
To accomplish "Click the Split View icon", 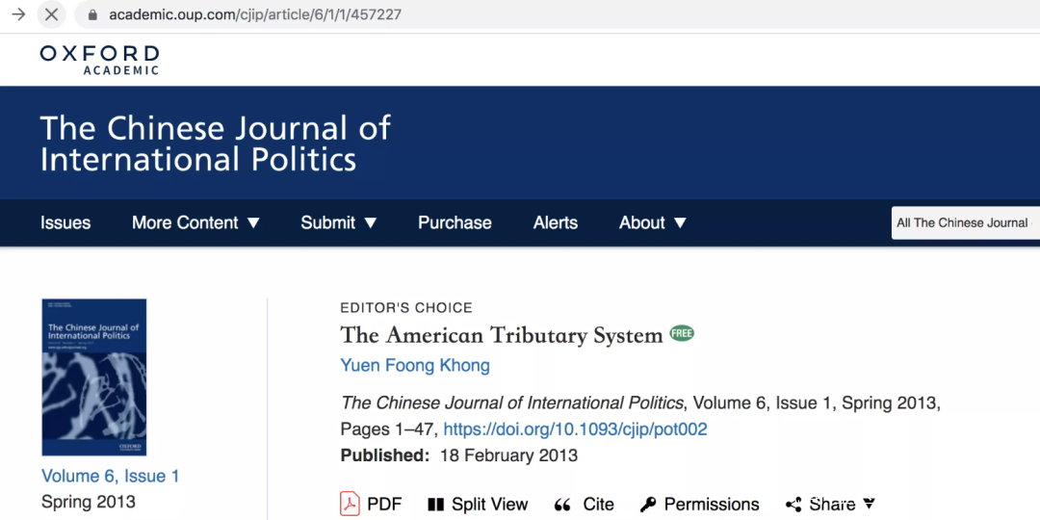I will [435, 505].
